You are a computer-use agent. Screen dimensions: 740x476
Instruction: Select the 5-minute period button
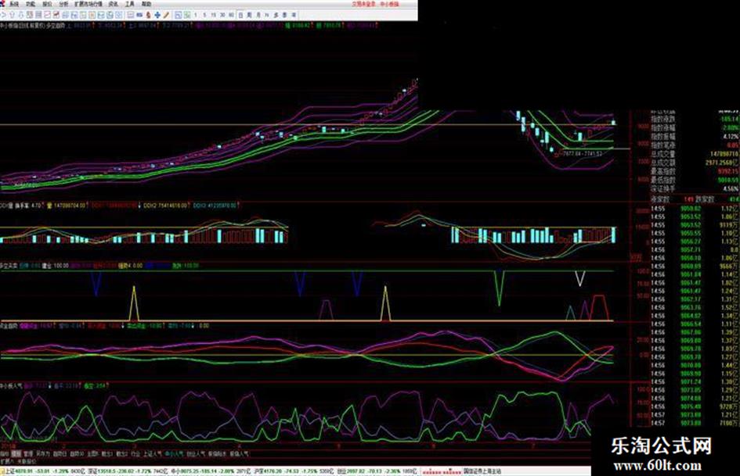(204, 15)
